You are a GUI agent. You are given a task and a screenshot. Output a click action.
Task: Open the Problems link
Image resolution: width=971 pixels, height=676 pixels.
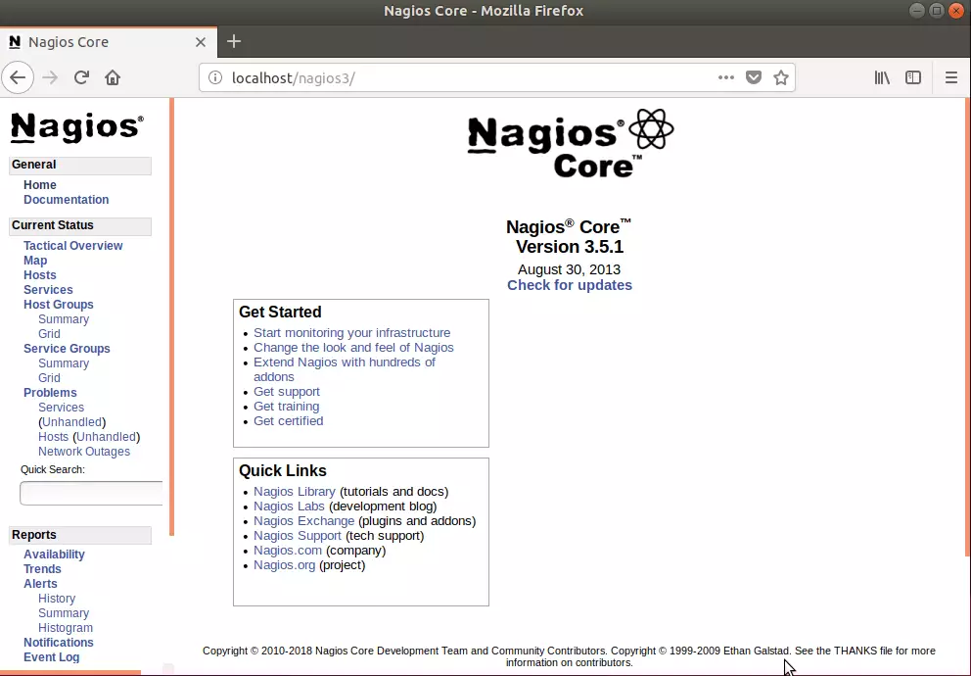pyautogui.click(x=50, y=393)
